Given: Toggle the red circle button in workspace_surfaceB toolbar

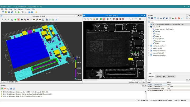Looking at the screenshot, I should point(18,19).
